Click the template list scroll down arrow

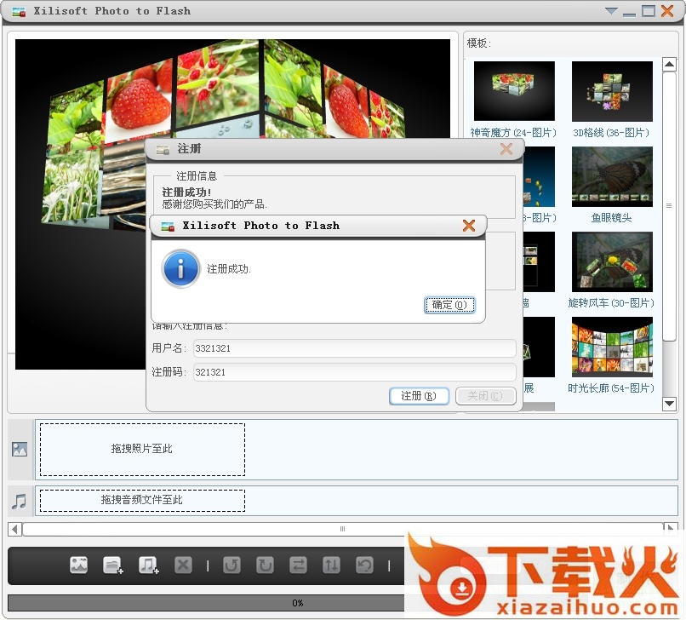pos(669,404)
